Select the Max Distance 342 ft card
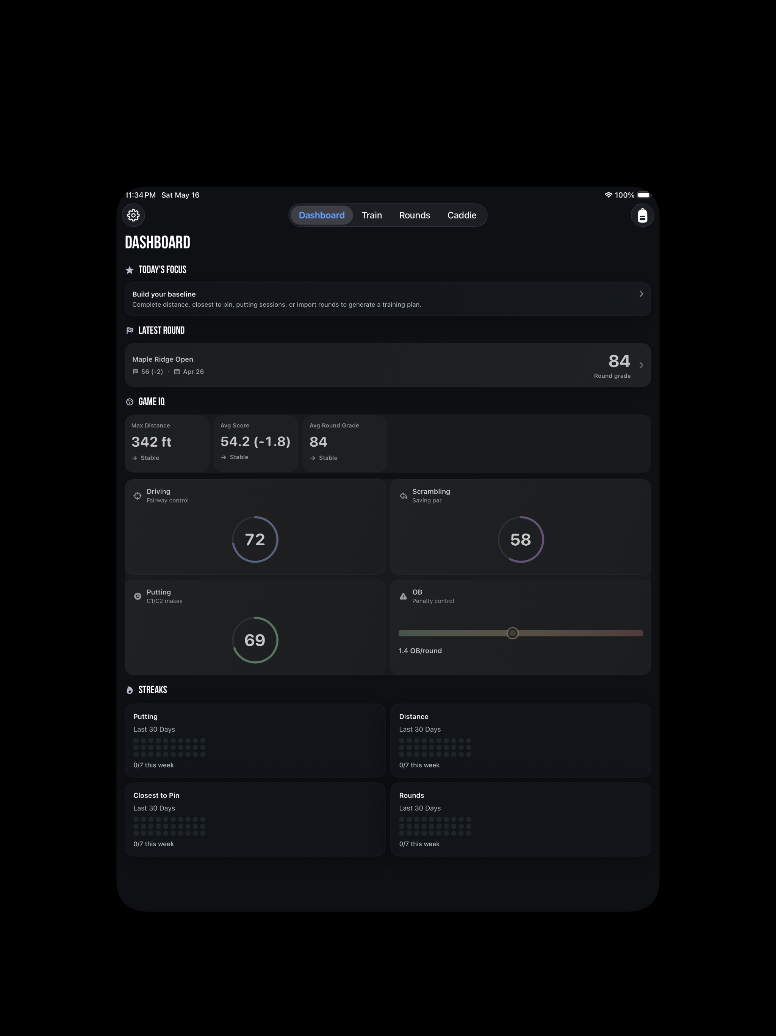776x1036 pixels. click(167, 444)
